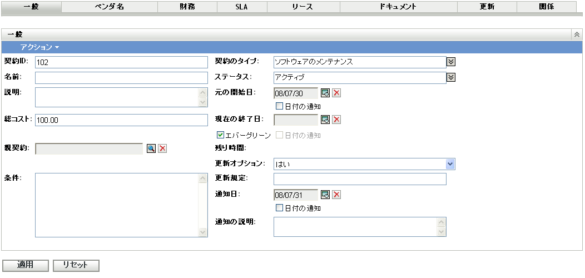Open calendar picker for 通知日

(x=326, y=195)
